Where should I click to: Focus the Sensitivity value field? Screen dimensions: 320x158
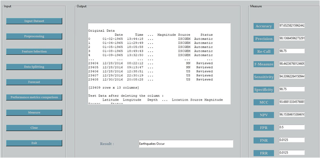292,76
